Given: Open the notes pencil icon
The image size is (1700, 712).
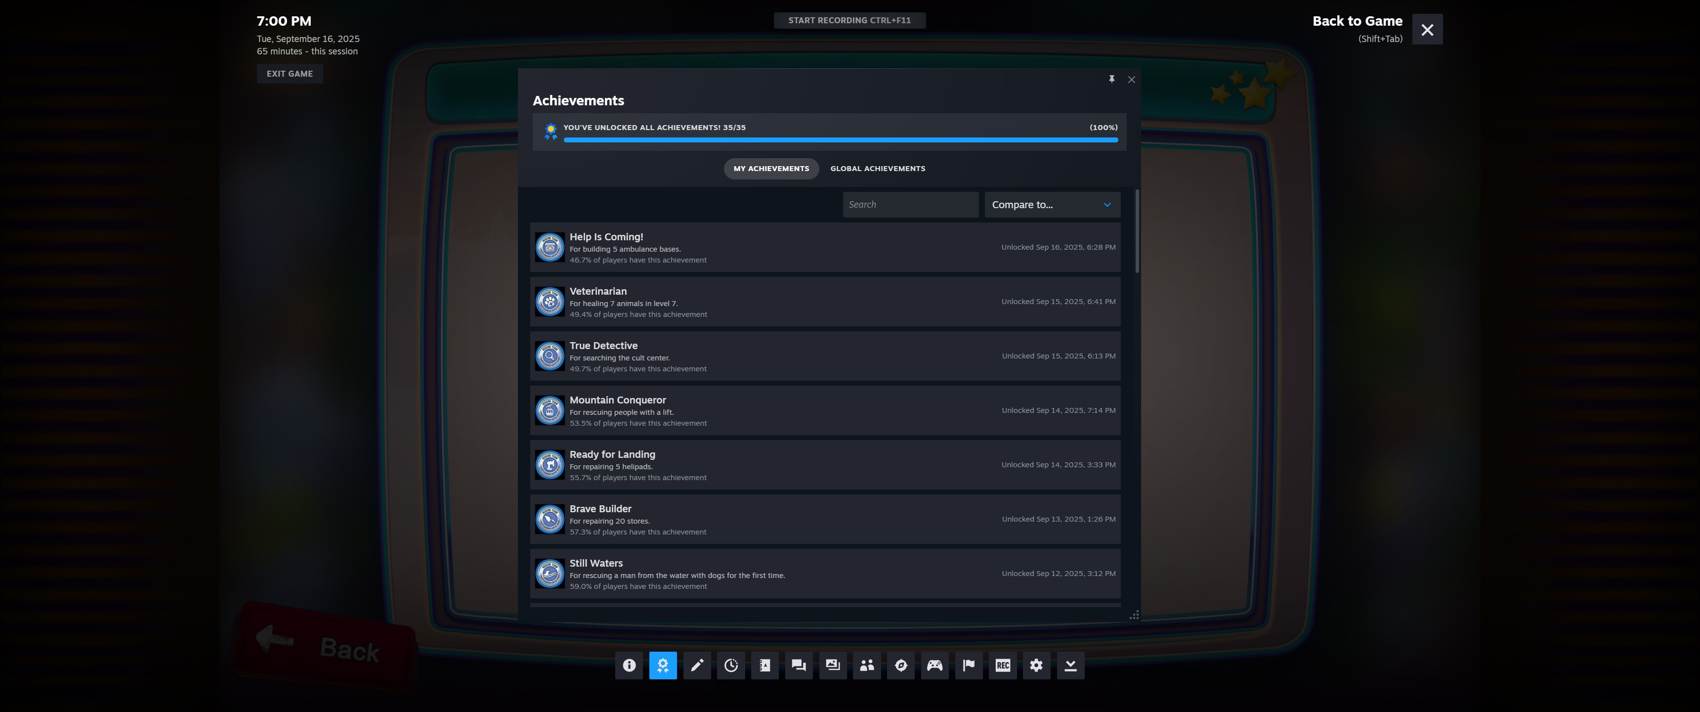Looking at the screenshot, I should [x=697, y=665].
